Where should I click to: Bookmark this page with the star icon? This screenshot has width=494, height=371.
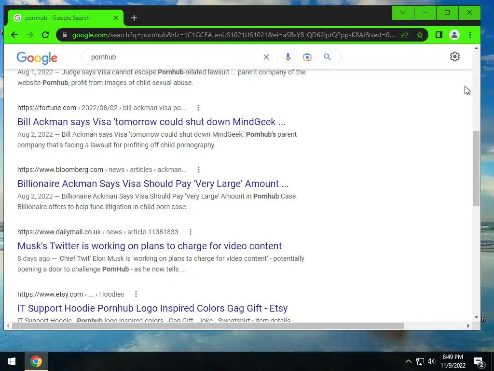click(x=420, y=35)
